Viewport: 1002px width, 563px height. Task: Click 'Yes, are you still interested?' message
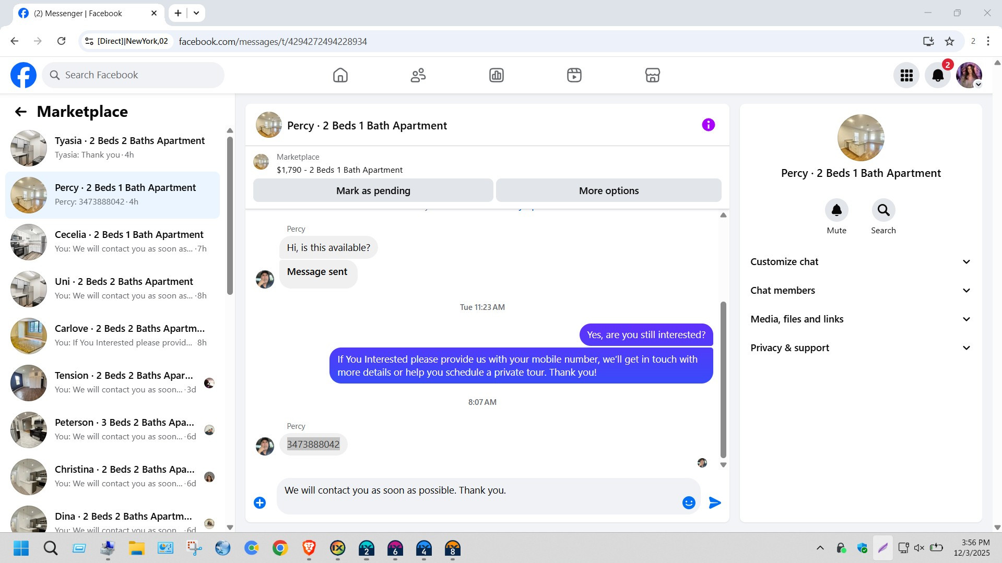646,335
